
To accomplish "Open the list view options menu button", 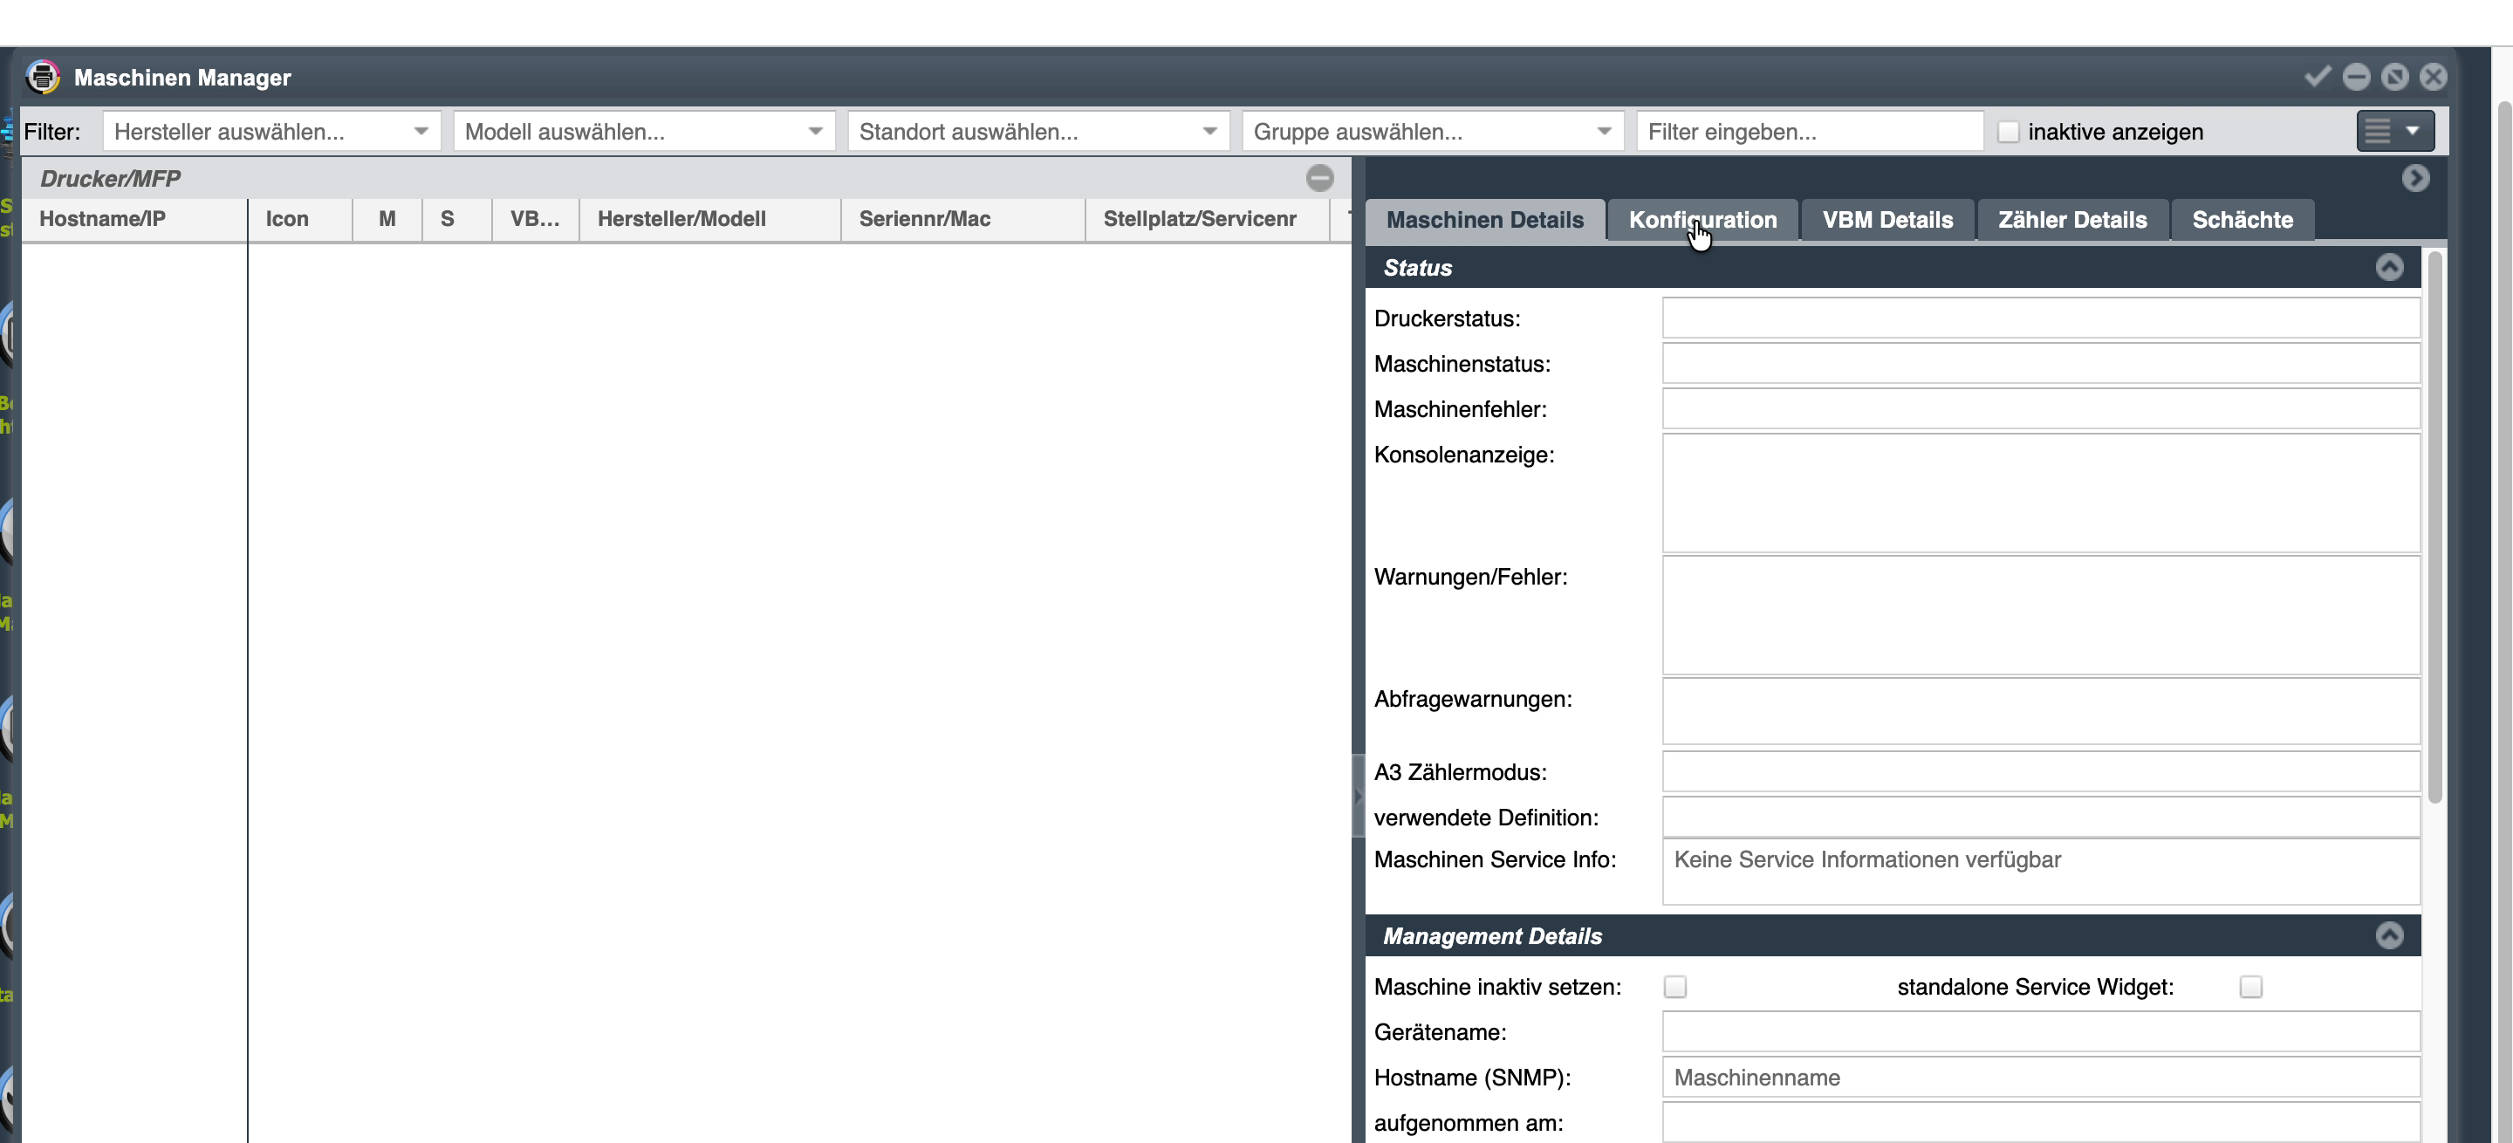I will point(2395,131).
